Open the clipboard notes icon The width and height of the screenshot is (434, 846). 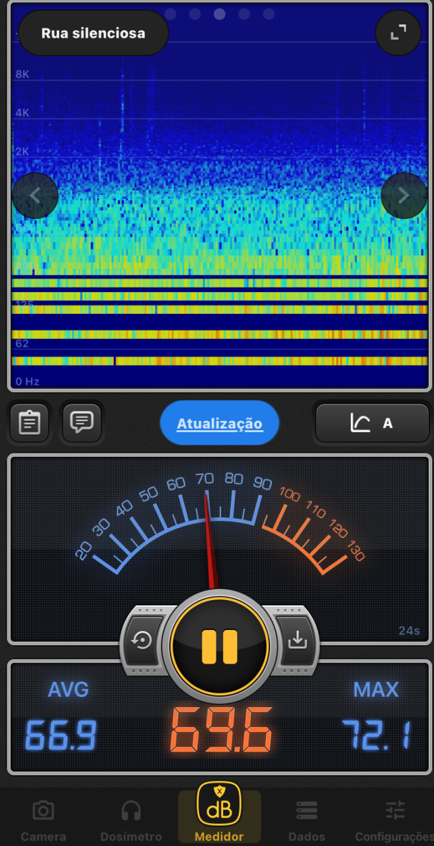pos(29,422)
